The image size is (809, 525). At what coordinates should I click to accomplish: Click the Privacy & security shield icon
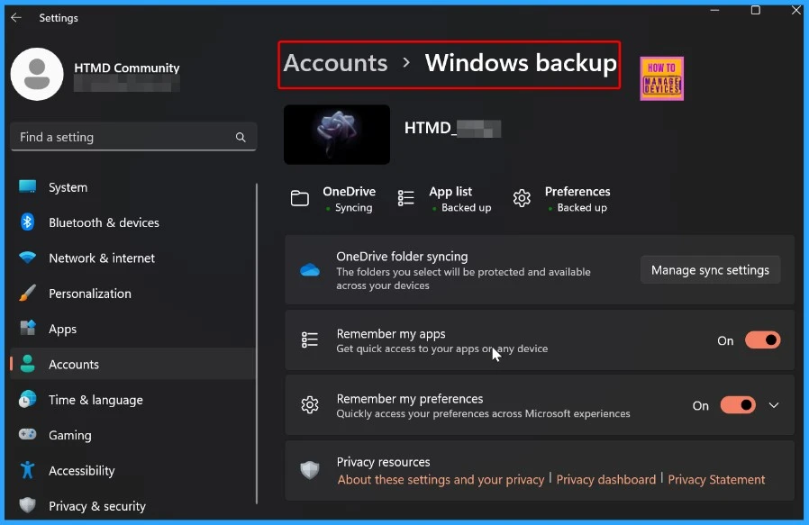[x=28, y=506]
